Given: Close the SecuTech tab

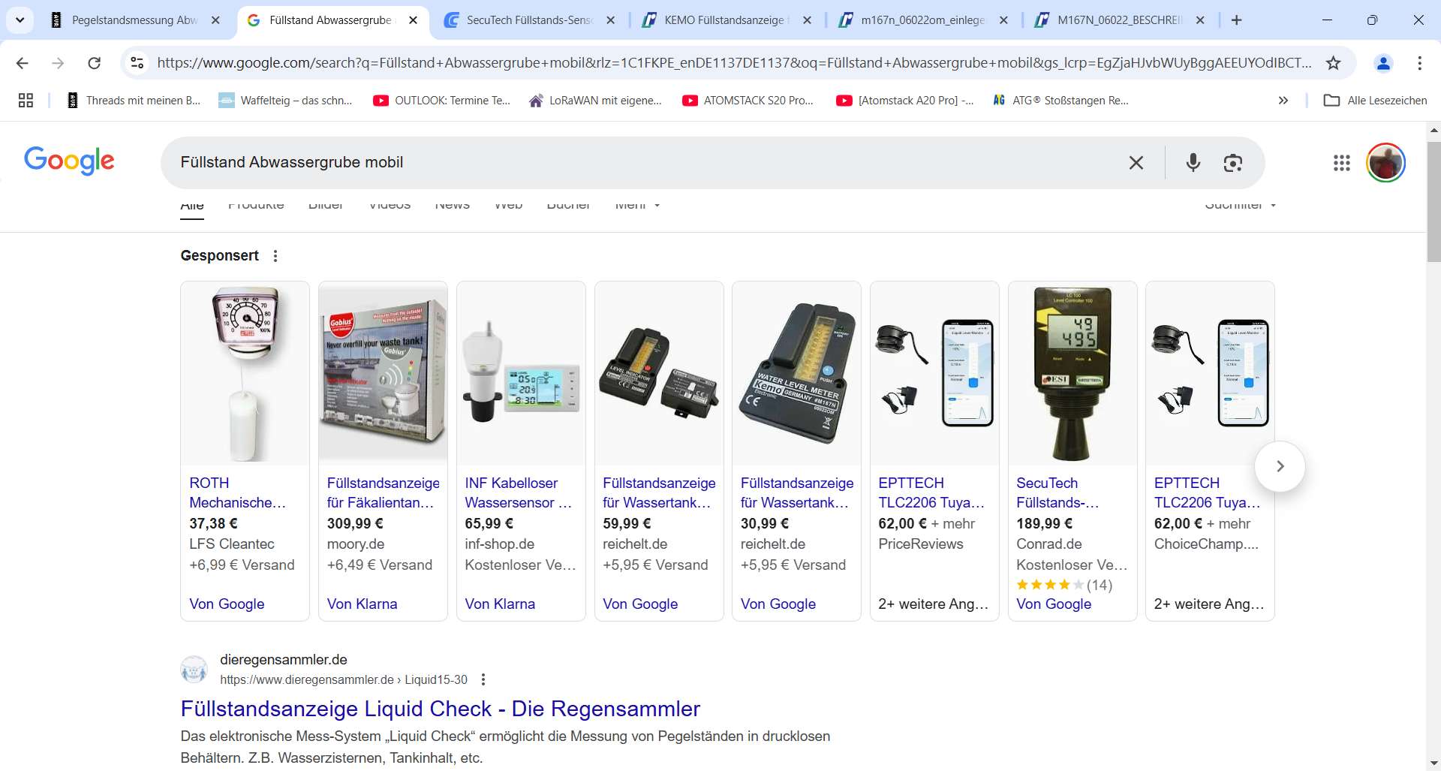Looking at the screenshot, I should 610,20.
